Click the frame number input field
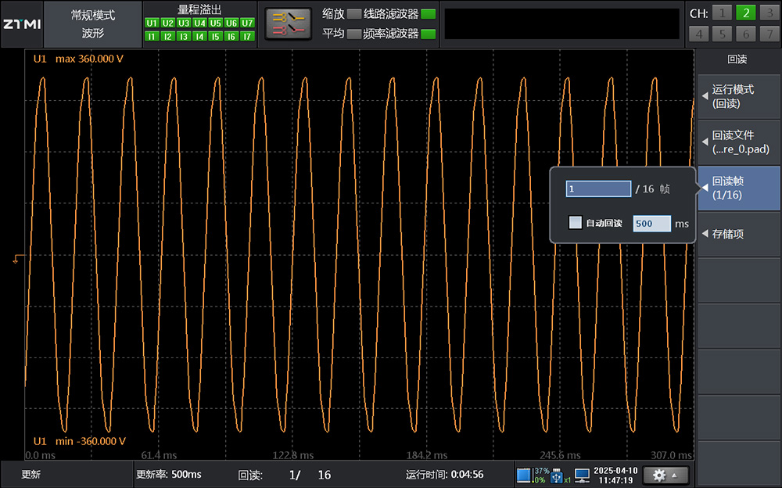The height and width of the screenshot is (488, 782). point(598,189)
